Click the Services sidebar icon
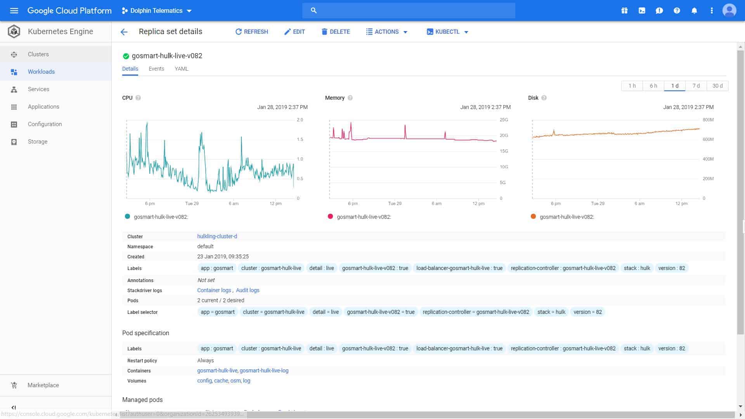 (x=14, y=89)
